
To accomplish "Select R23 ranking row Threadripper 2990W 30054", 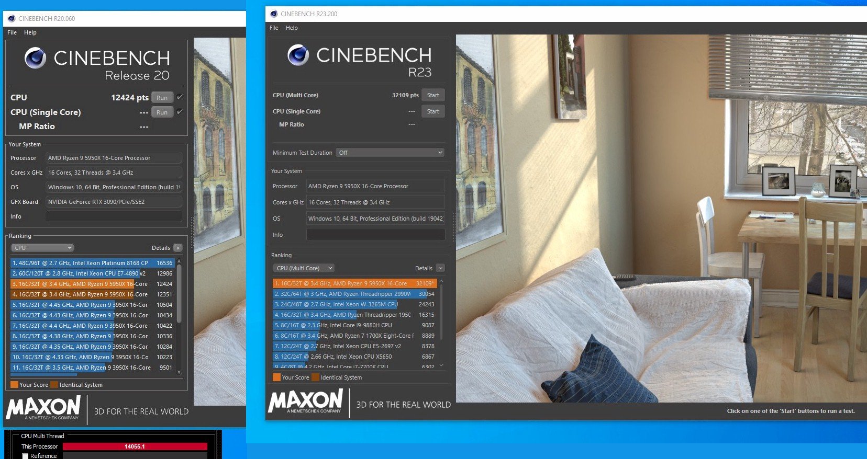I will click(354, 294).
